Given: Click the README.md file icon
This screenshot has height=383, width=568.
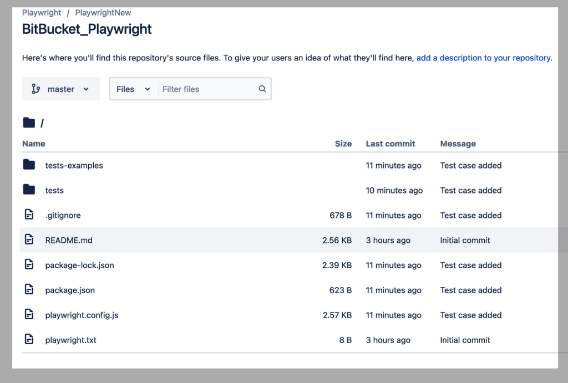Looking at the screenshot, I should 29,240.
